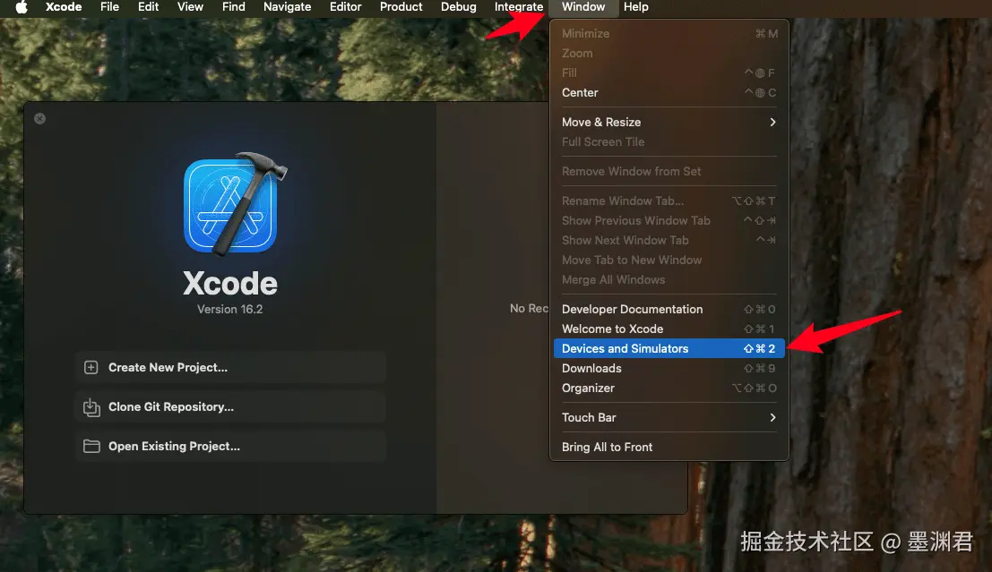
Task: Choose Welcome to Xcode menu item
Action: click(x=669, y=329)
